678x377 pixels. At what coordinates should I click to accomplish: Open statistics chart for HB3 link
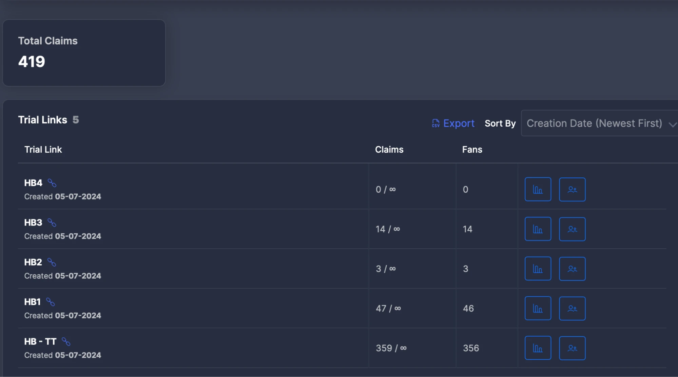[x=538, y=229]
